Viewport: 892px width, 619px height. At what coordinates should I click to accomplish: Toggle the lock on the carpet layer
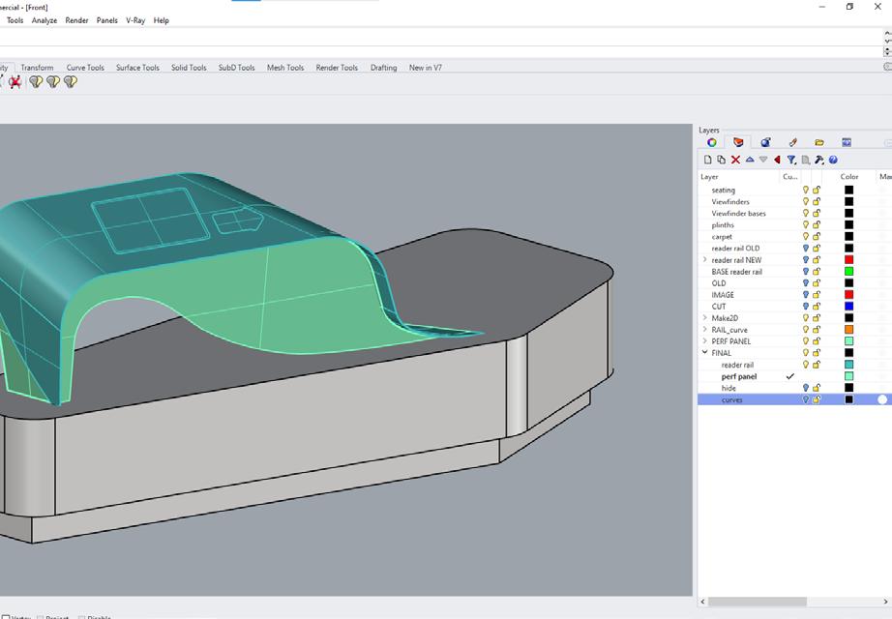[x=817, y=237]
